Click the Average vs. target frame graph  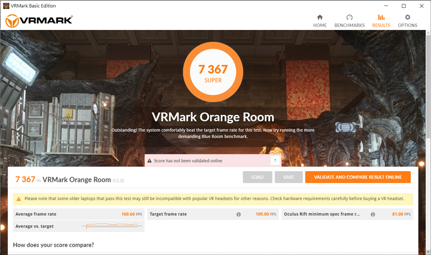[112, 226]
